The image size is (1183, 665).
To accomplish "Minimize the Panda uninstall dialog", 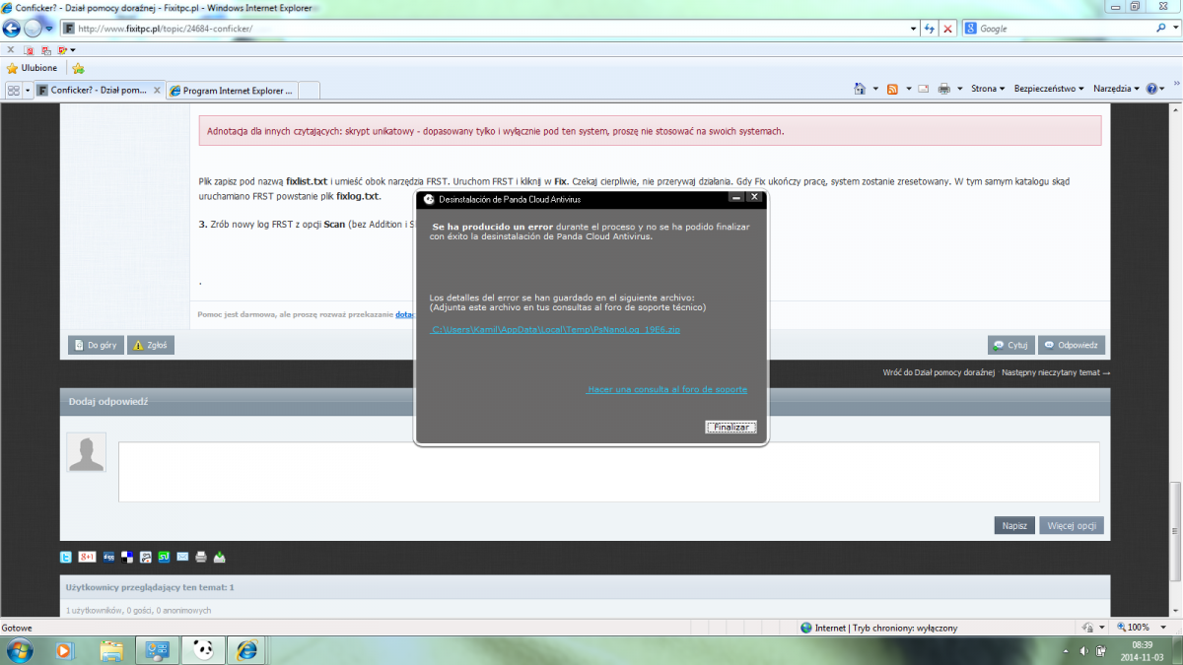I will 735,198.
